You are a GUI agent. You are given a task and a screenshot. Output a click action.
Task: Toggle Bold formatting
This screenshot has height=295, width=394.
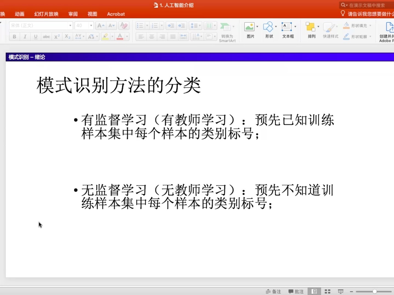pos(15,37)
